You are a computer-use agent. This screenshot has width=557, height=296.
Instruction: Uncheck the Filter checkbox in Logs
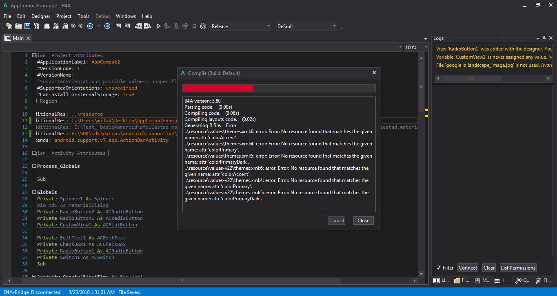(x=438, y=268)
